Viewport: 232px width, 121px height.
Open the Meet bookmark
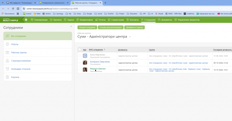pyautogui.click(x=37, y=14)
